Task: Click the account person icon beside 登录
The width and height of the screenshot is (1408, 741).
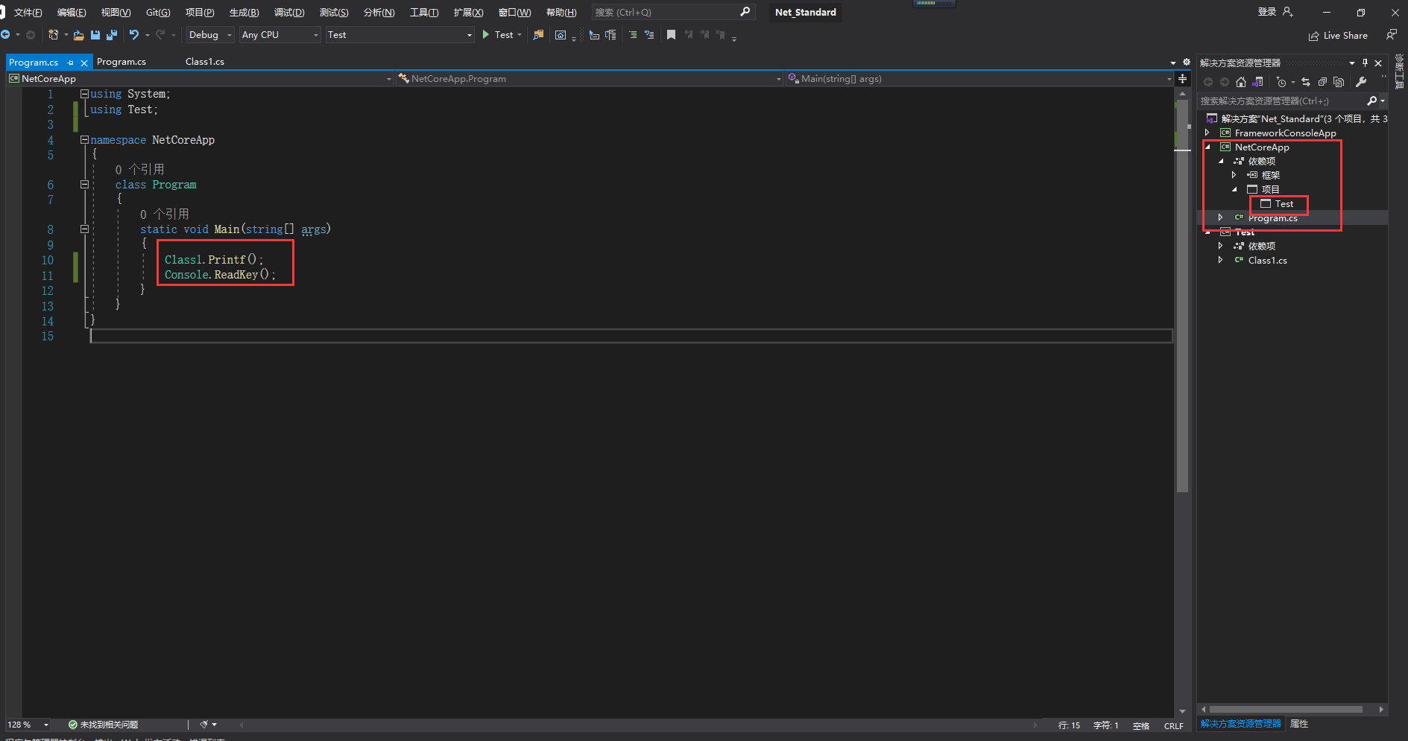Action: (1288, 12)
